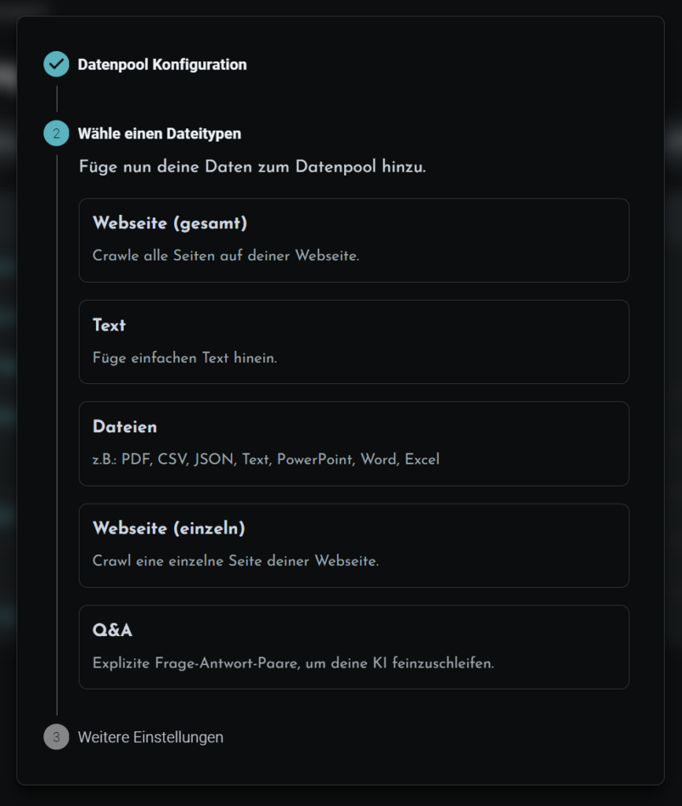Expand the Weitere Einstellungen step
This screenshot has height=806, width=682.
150,737
